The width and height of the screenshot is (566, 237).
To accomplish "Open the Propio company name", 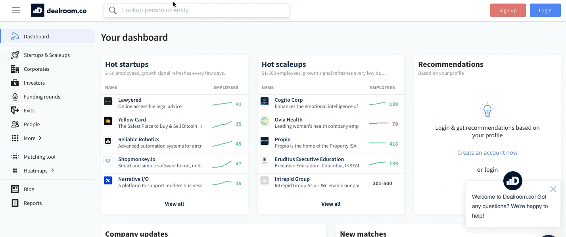I will (283, 139).
